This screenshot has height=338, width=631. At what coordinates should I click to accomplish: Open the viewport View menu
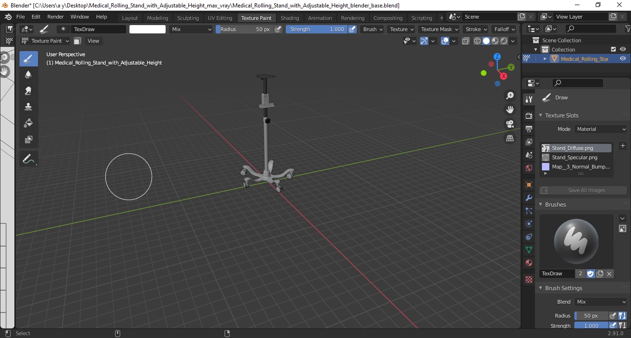[93, 41]
